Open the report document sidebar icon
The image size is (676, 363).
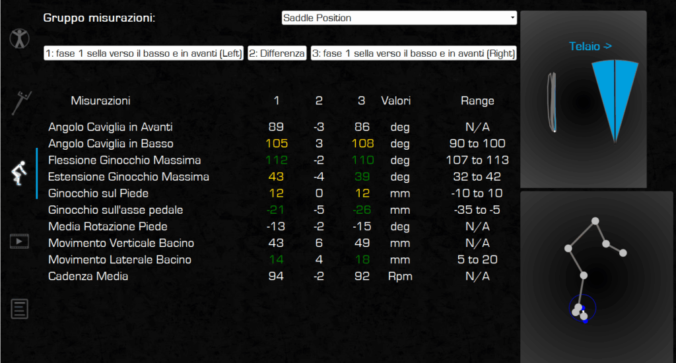pos(20,308)
